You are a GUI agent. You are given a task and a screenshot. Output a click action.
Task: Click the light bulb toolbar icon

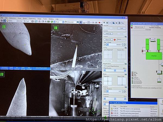pyautogui.click(x=7, y=21)
